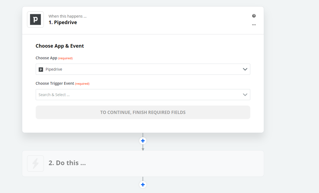Click the lightning bolt action icon

[35, 164]
